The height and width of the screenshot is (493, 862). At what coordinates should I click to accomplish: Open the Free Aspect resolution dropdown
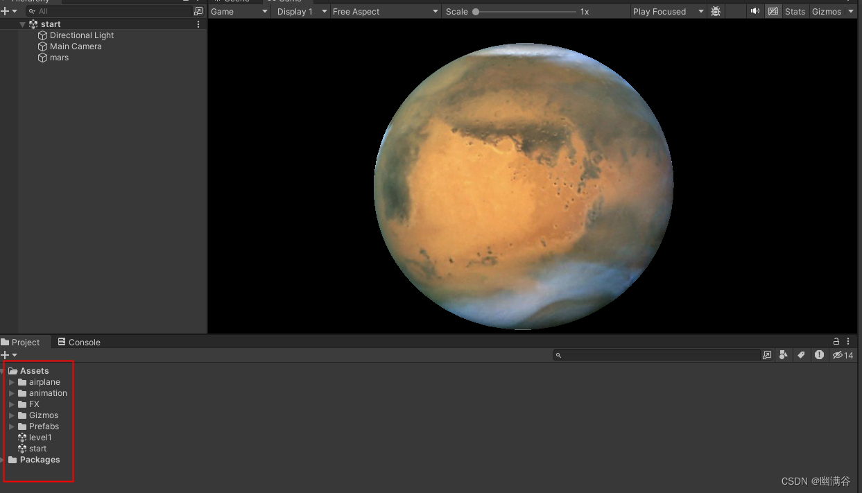coord(386,11)
